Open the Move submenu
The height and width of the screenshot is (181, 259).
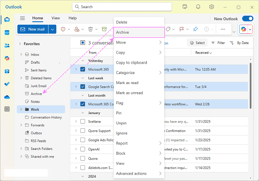pyautogui.click(x=139, y=43)
